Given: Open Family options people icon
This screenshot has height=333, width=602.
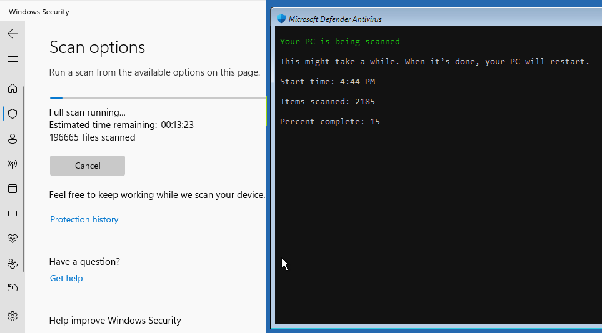Looking at the screenshot, I should (13, 264).
